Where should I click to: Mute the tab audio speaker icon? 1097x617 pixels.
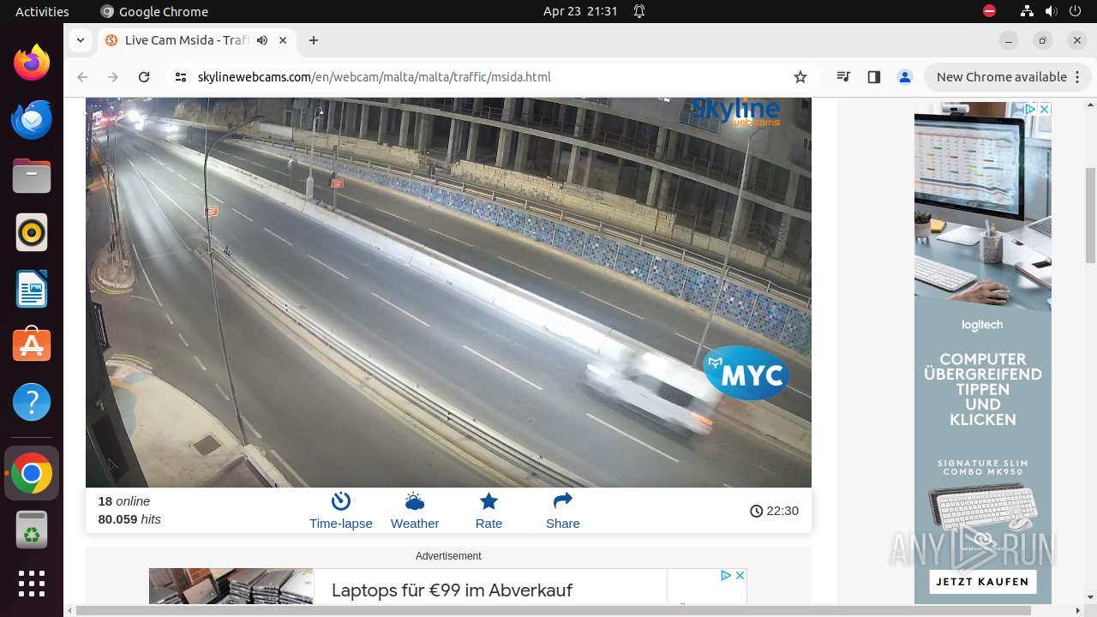pyautogui.click(x=262, y=40)
